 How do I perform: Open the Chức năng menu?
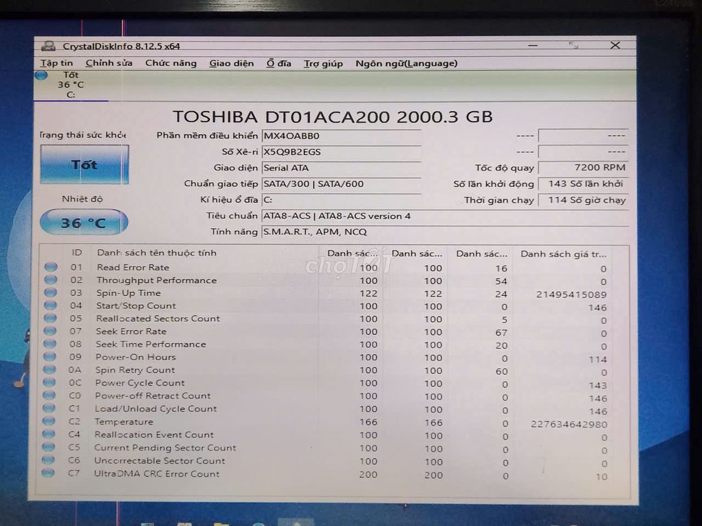click(171, 63)
